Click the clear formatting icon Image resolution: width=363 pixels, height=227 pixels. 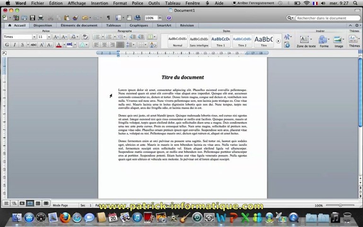pyautogui.click(x=85, y=37)
